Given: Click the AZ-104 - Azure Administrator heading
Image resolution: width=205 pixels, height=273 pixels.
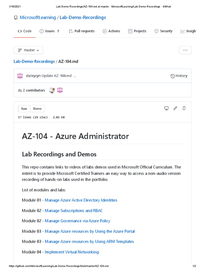Looking at the screenshot, I should click(76, 136).
